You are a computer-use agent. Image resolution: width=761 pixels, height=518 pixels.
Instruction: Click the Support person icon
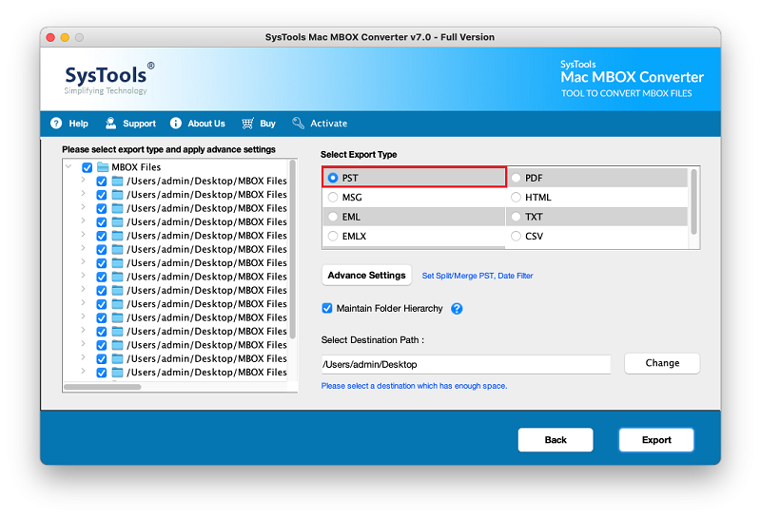pos(110,124)
